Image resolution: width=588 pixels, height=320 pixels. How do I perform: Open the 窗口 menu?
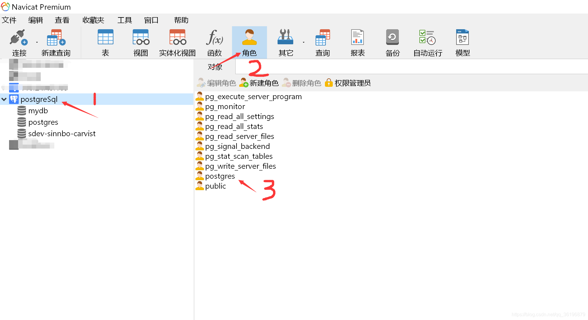151,20
